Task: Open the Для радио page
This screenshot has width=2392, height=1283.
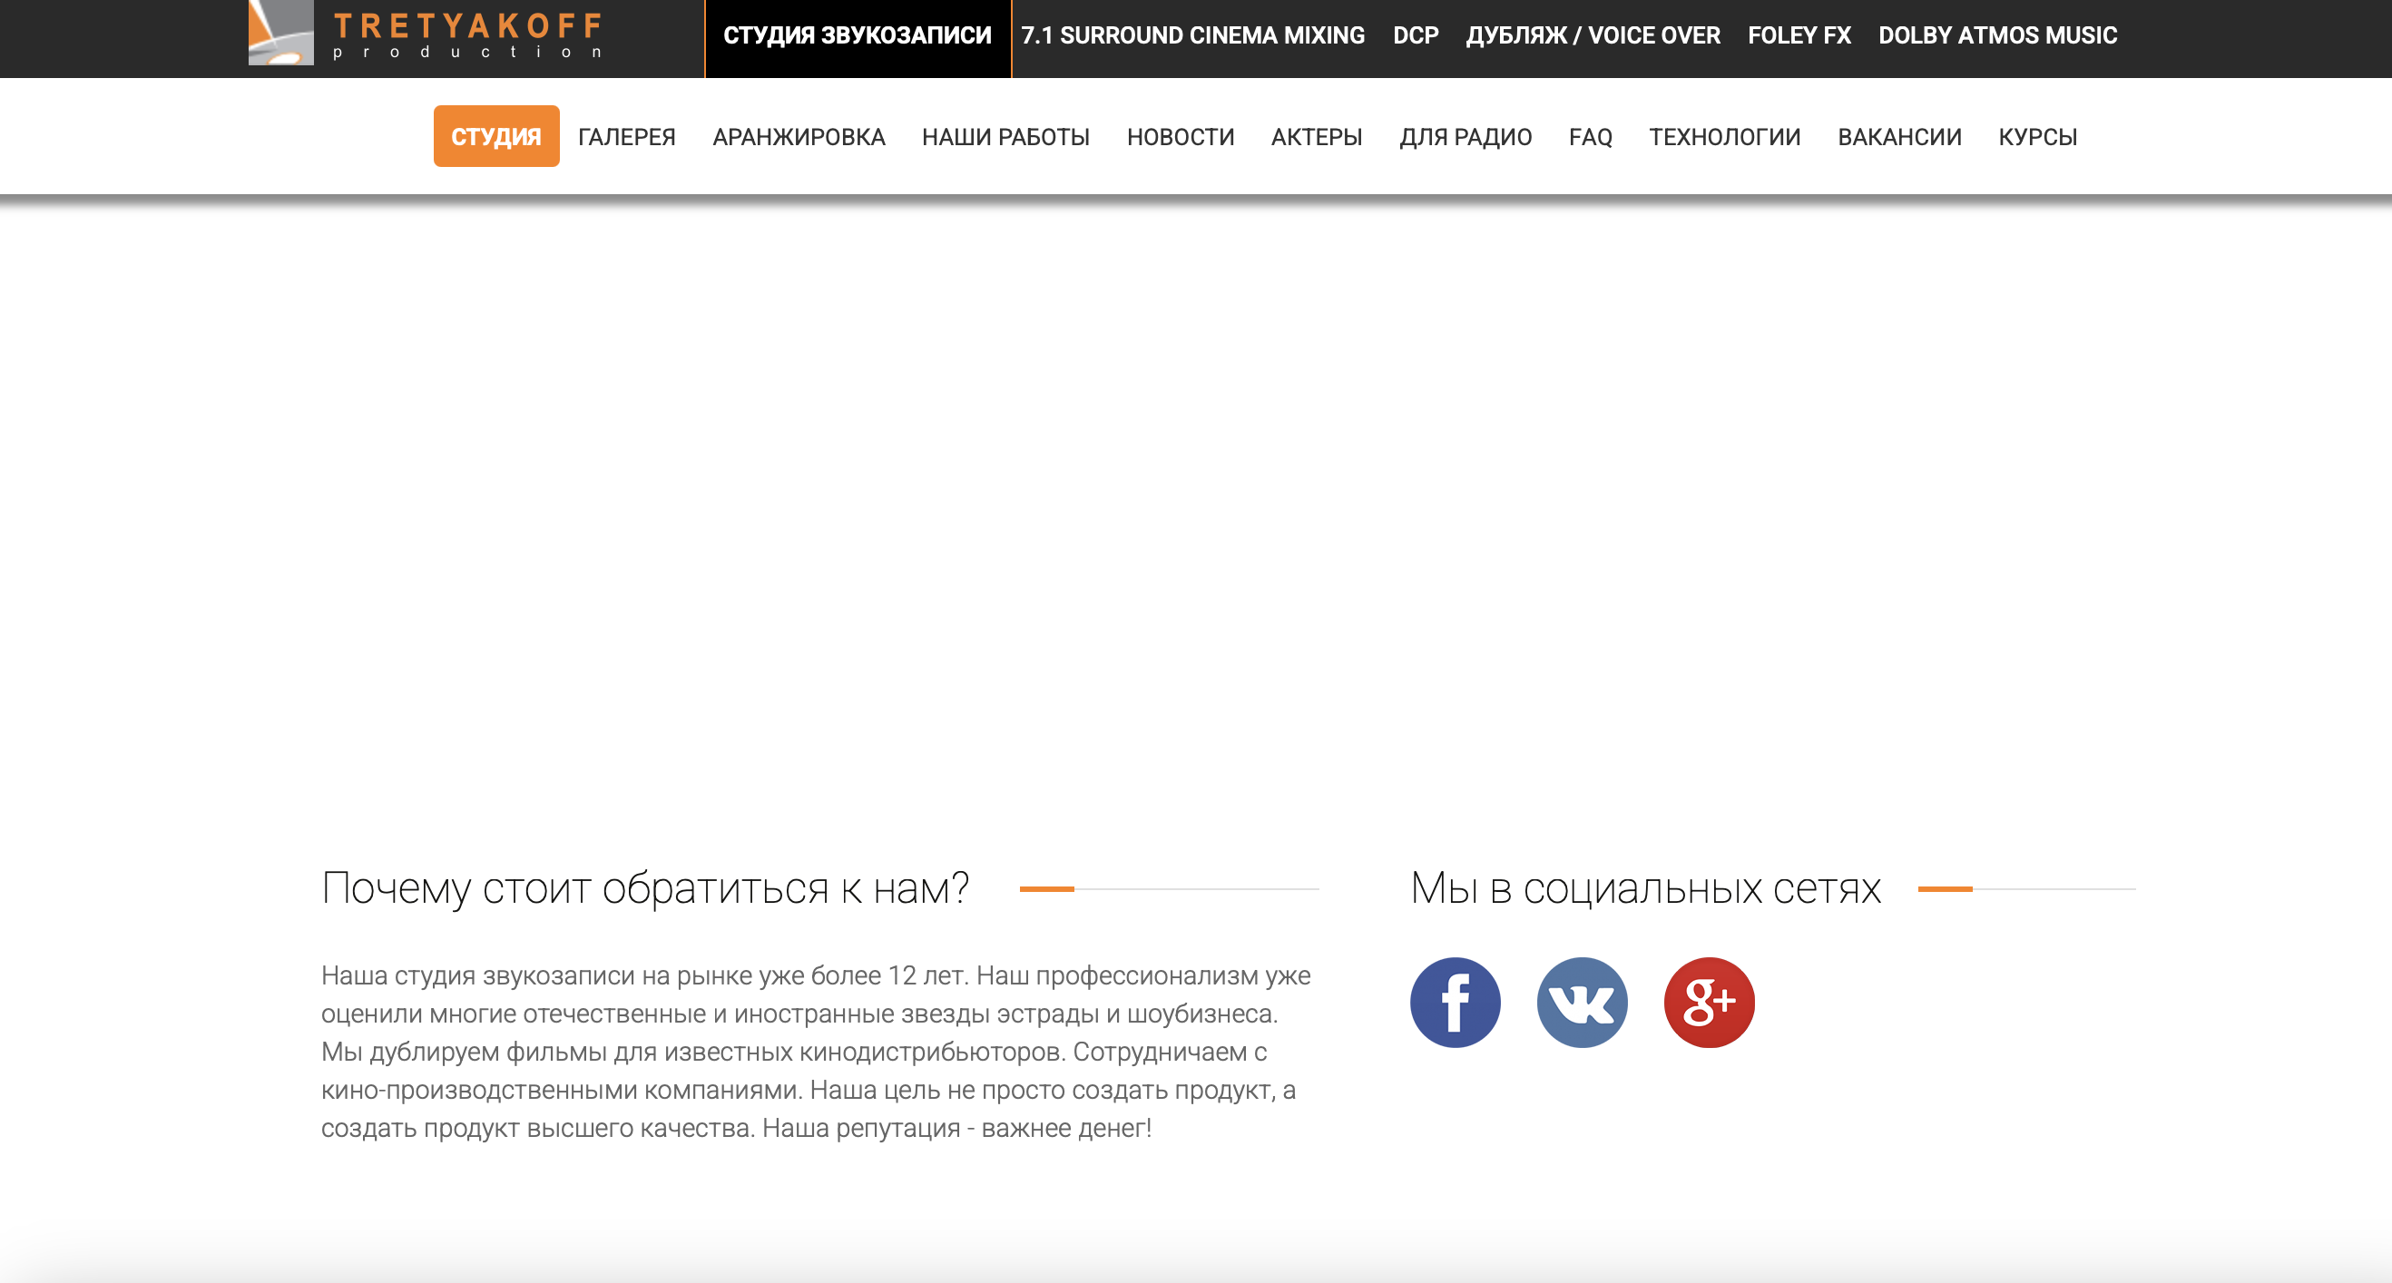Action: click(1466, 136)
